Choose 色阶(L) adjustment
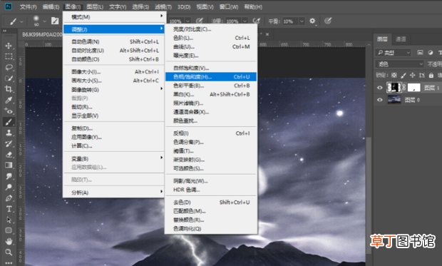442x266 pixels. click(211, 38)
